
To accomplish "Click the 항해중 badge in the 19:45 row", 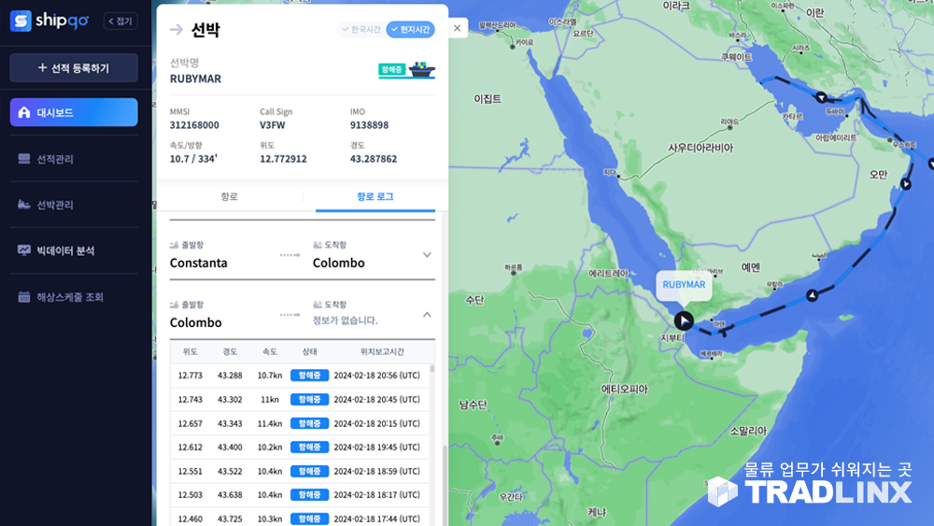I will point(309,447).
